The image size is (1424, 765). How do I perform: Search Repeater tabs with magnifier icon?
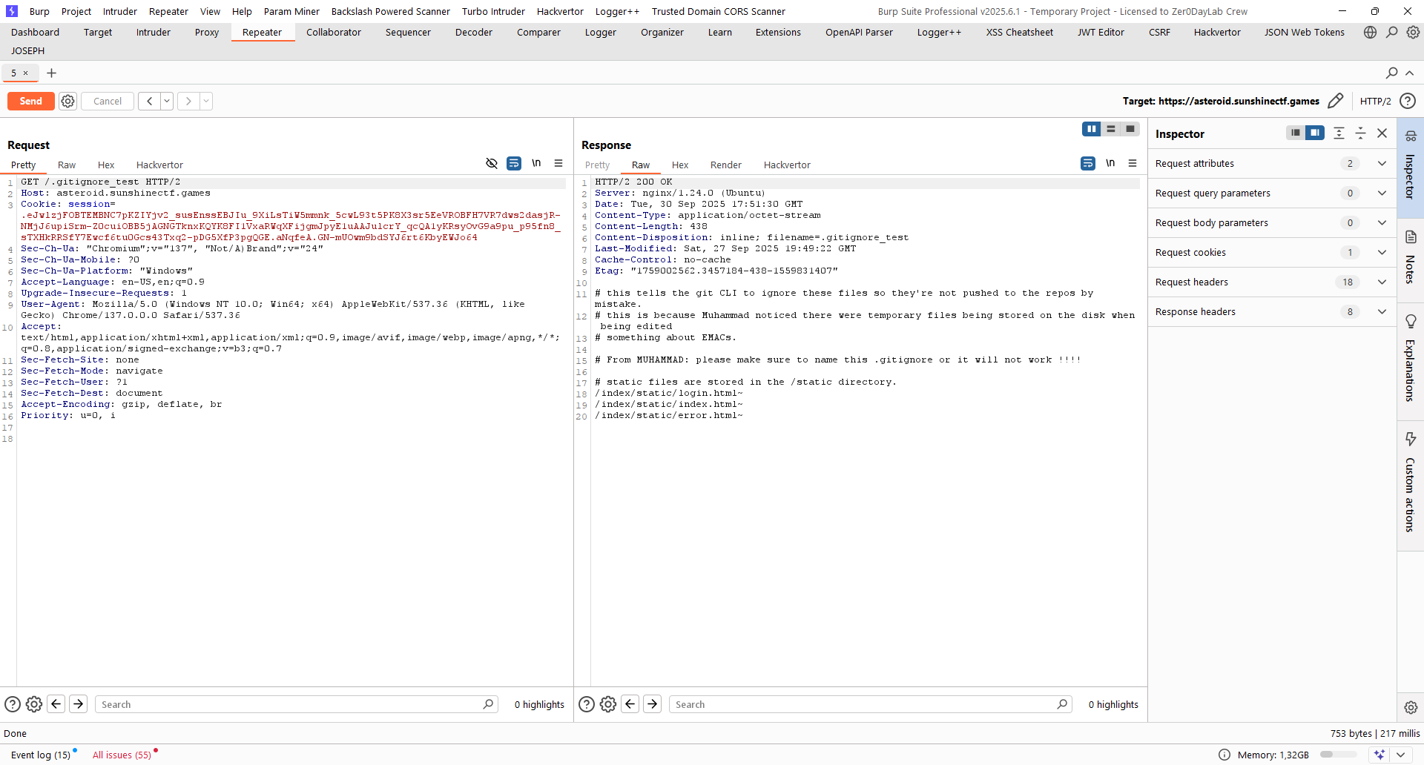tap(1391, 73)
